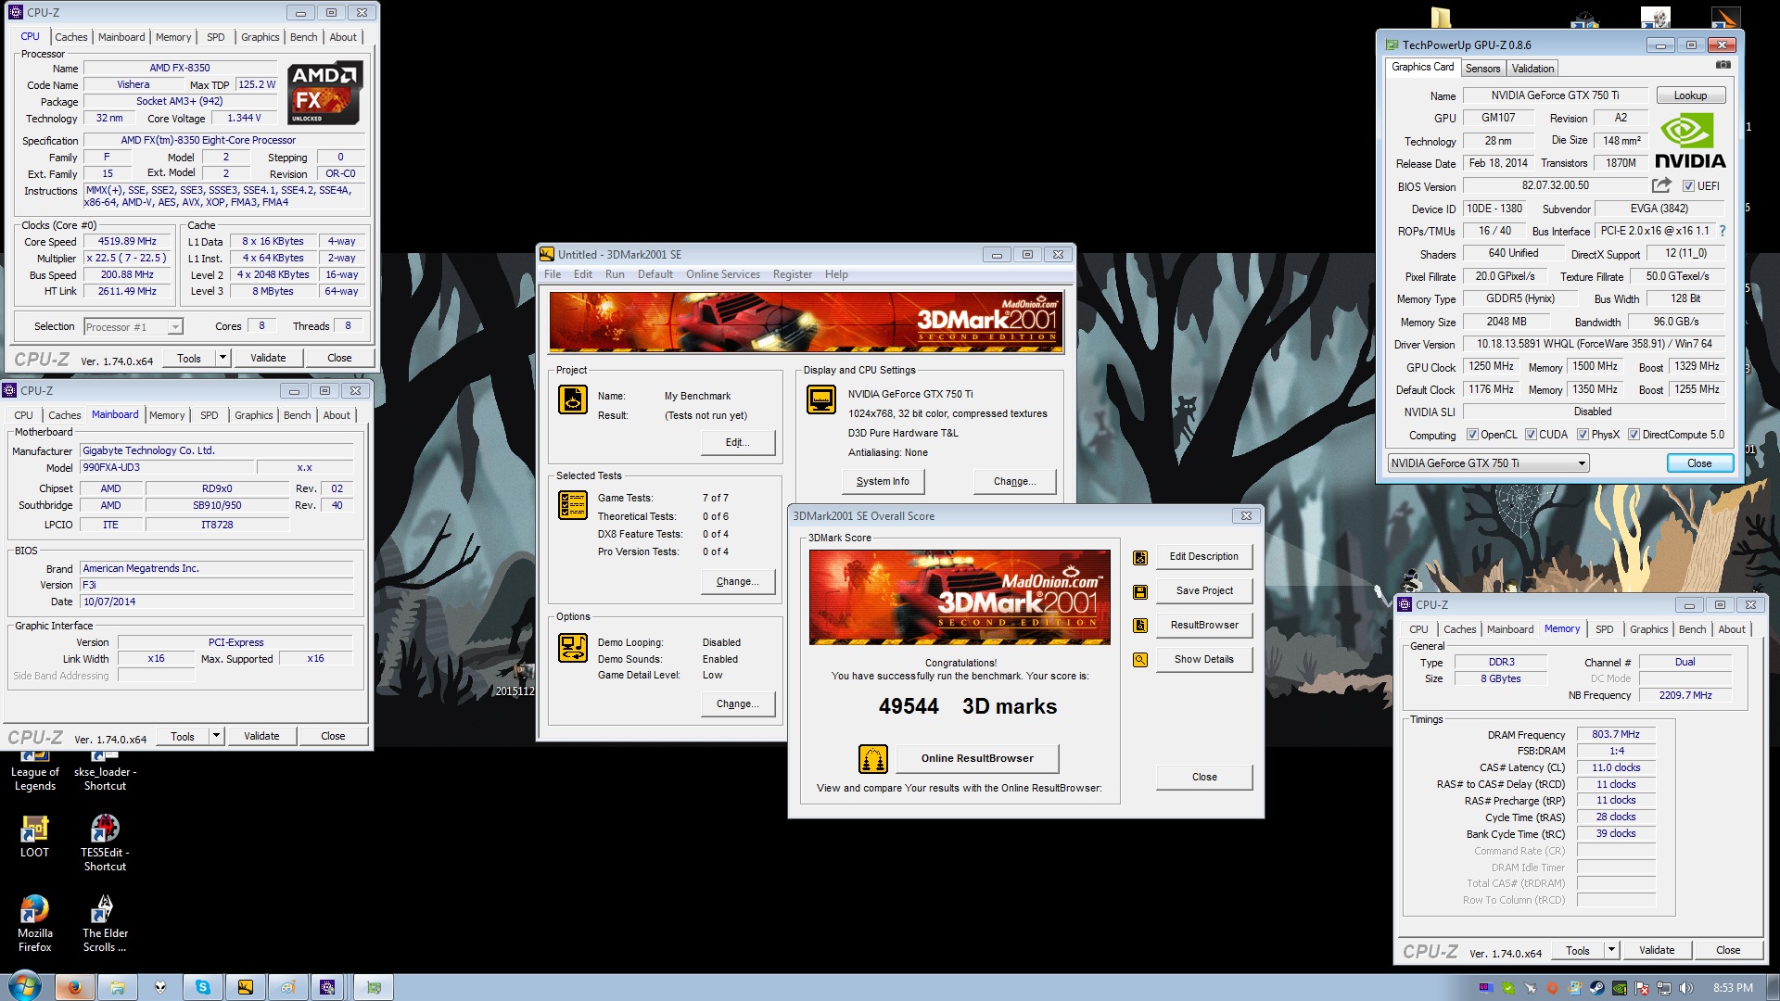Open the Windows Start menu orb
The image size is (1780, 1001).
click(25, 986)
